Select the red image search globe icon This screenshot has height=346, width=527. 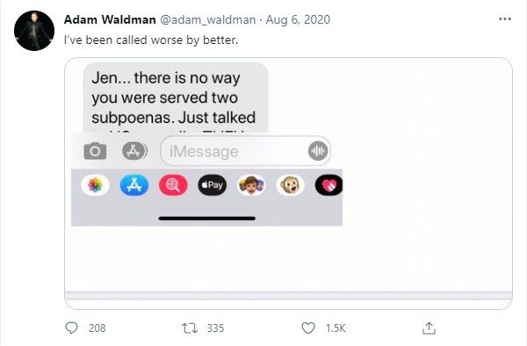[173, 185]
